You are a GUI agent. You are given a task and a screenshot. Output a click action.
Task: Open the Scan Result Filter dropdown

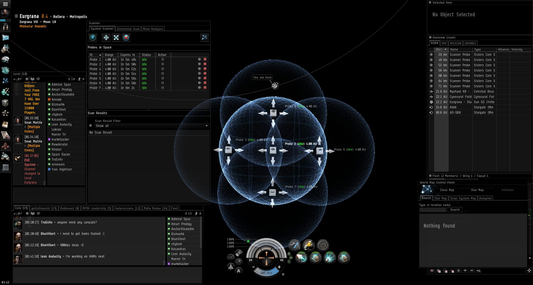click(152, 126)
